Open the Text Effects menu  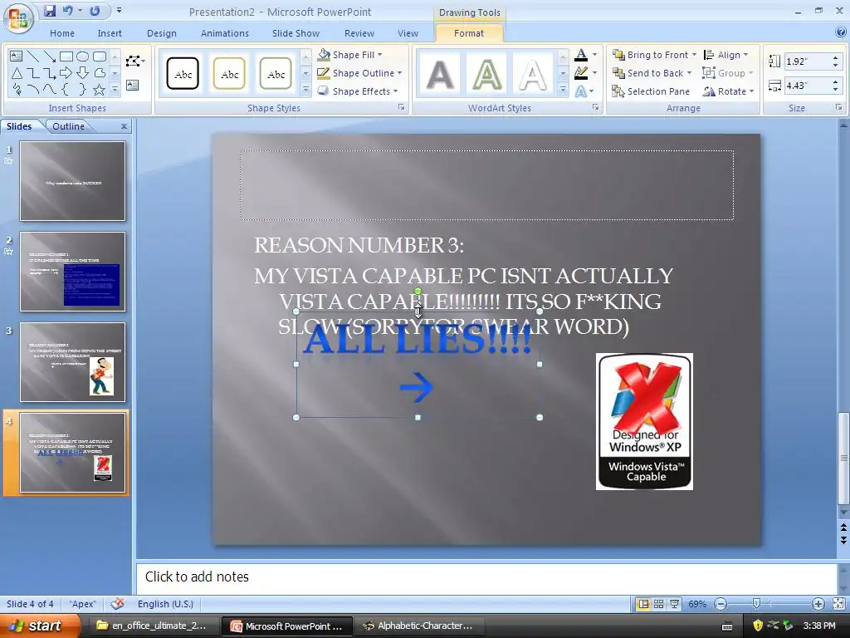pyautogui.click(x=584, y=91)
